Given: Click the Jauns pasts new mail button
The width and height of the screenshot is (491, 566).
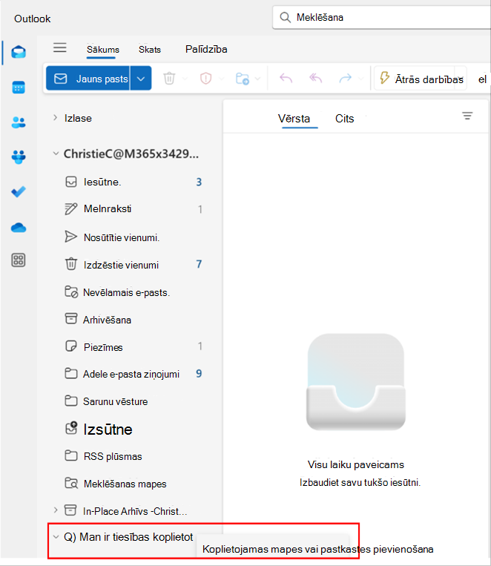Looking at the screenshot, I should point(88,79).
